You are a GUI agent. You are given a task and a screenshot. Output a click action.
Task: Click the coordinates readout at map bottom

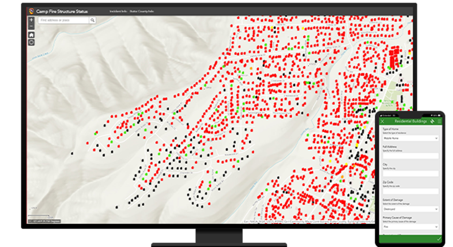pyautogui.click(x=44, y=221)
